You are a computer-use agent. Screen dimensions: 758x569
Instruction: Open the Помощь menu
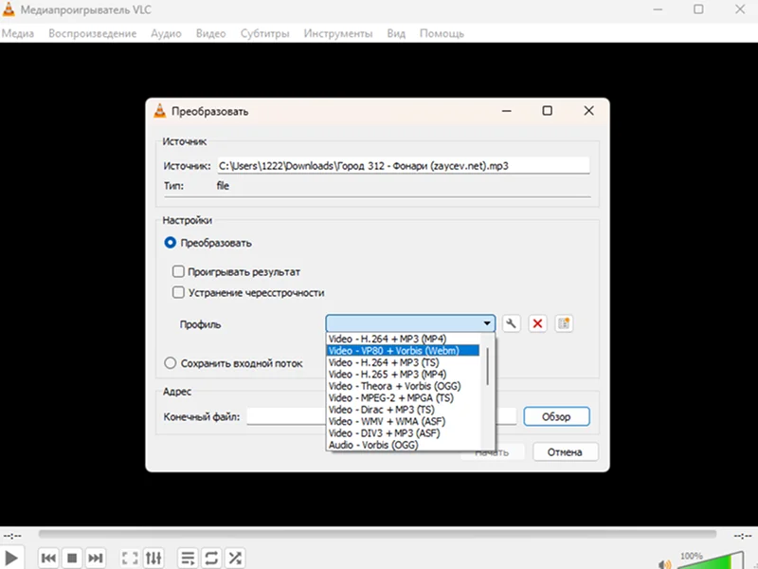[442, 33]
